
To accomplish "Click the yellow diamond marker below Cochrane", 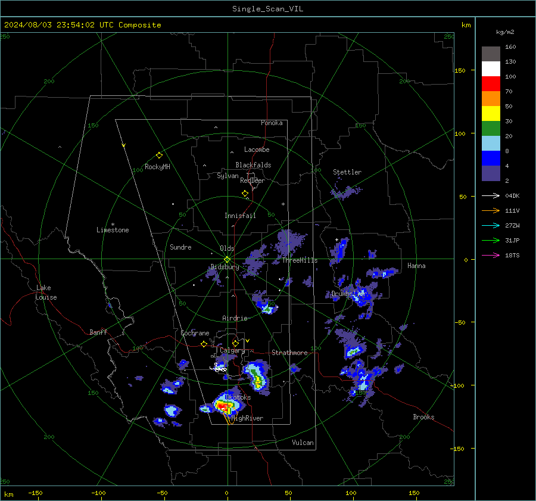I will 204,344.
